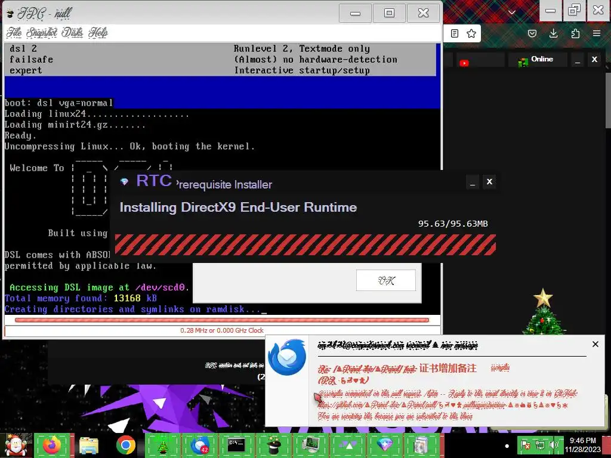
Task: Open the email subject with Chinese text
Action: [397, 373]
